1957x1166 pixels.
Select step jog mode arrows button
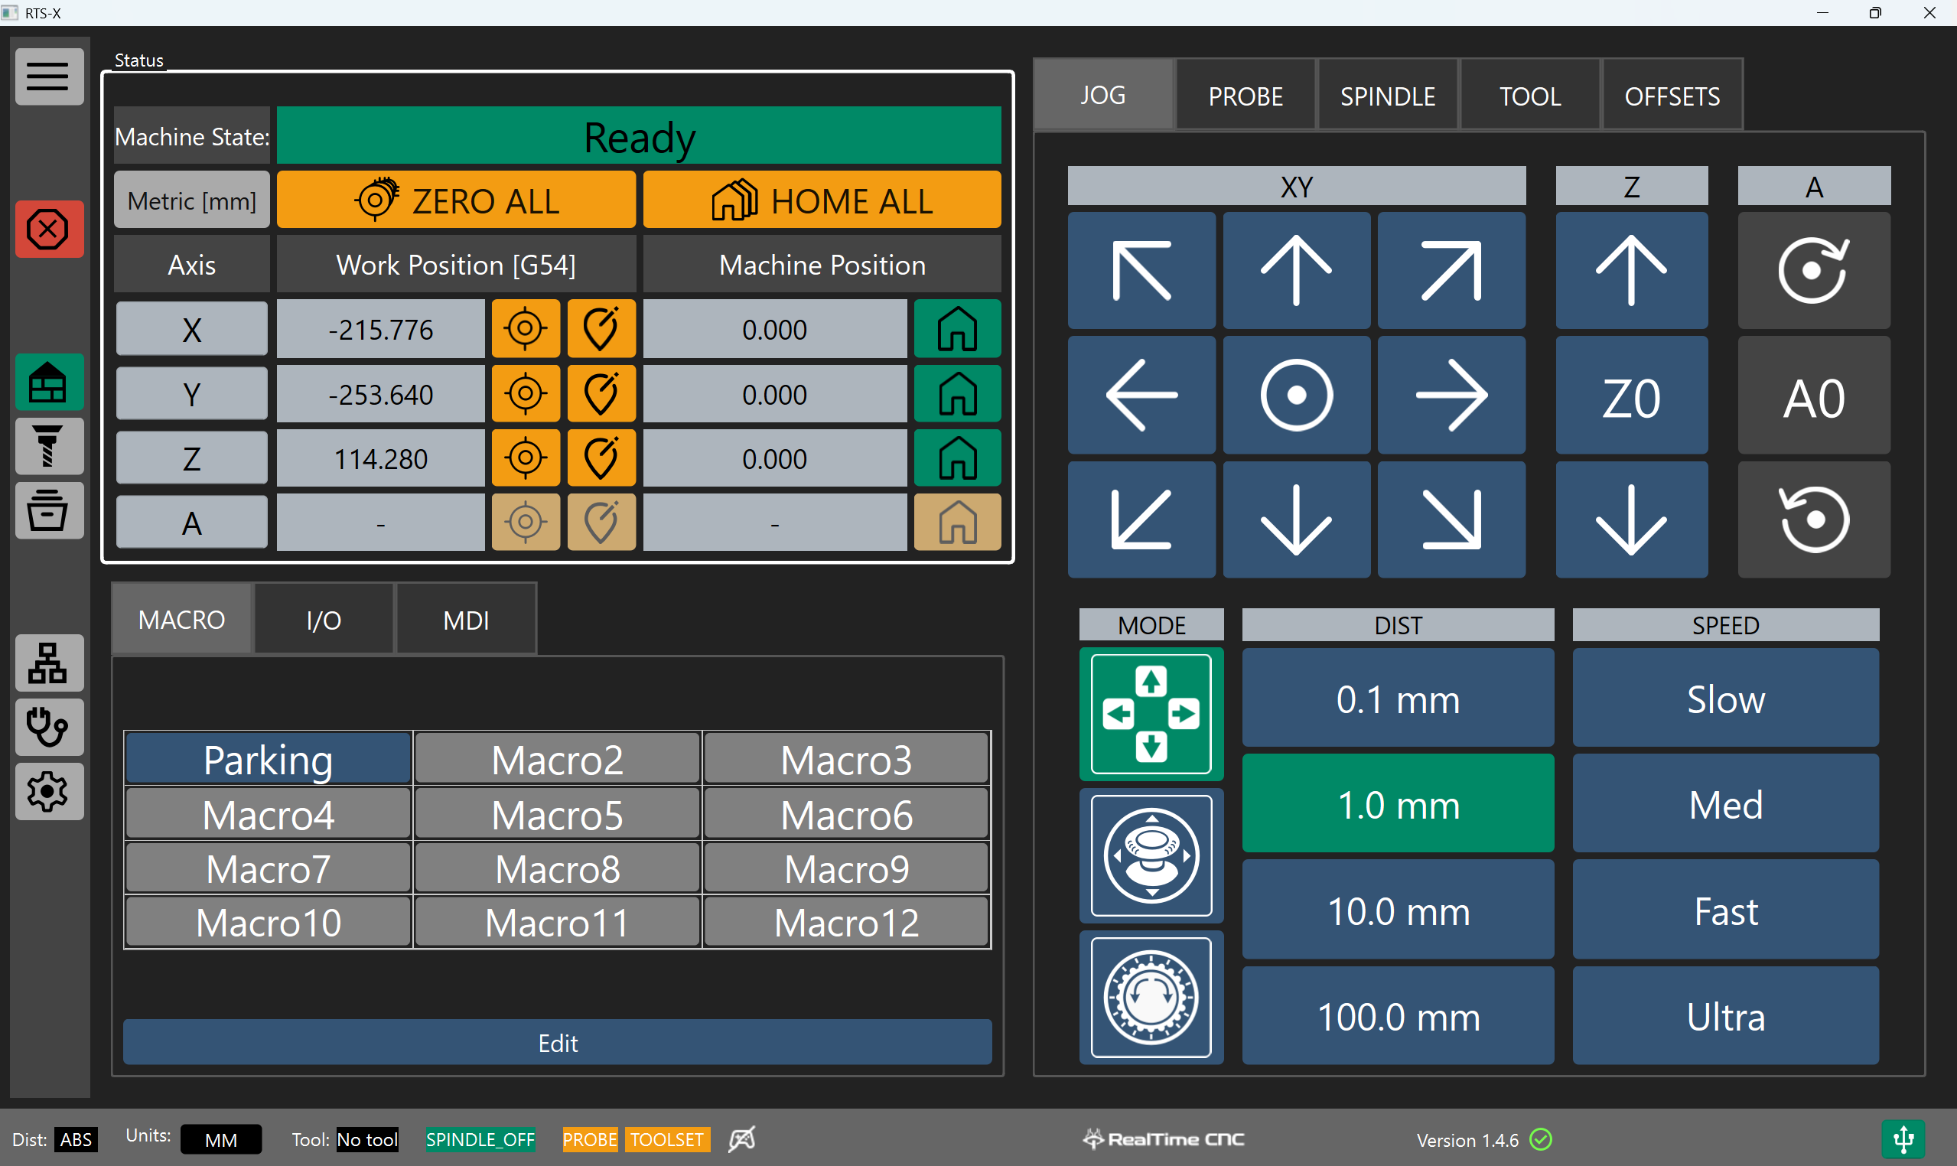pos(1150,713)
